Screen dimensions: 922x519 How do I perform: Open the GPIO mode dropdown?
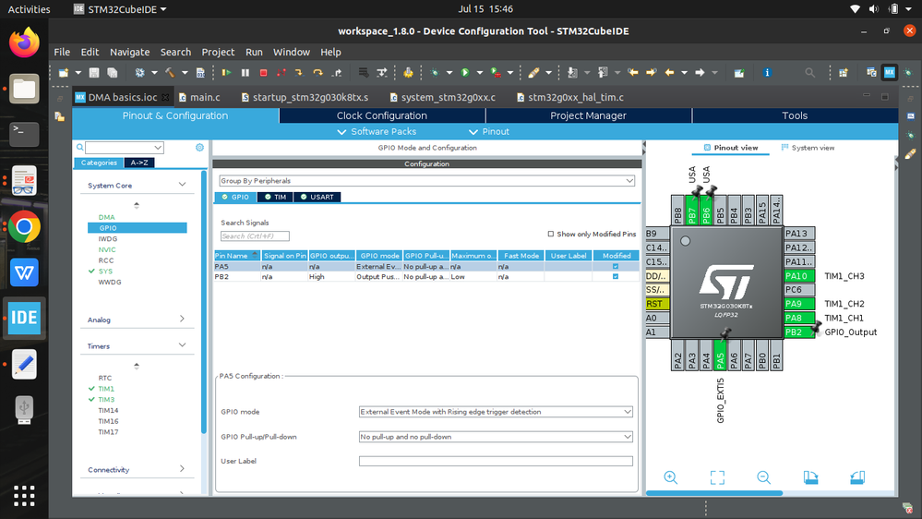click(x=496, y=412)
